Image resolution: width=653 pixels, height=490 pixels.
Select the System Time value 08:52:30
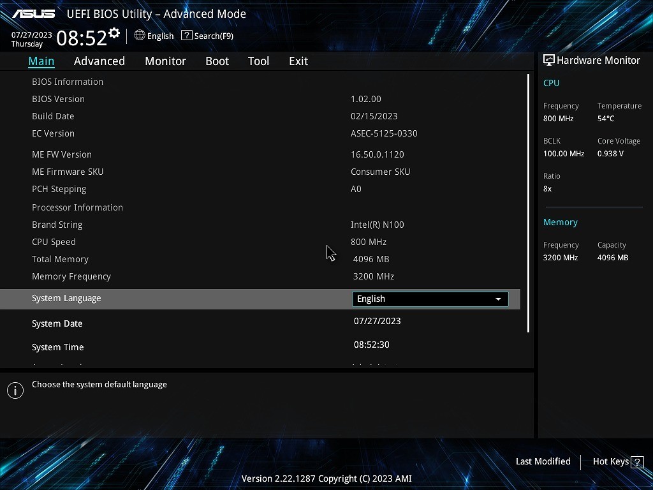372,345
